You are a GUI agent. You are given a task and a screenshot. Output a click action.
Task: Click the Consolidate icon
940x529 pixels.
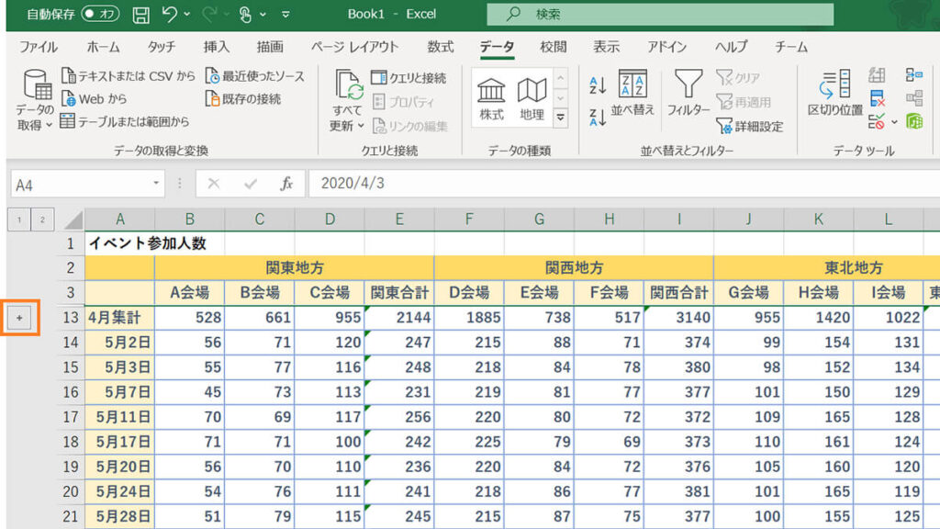(913, 75)
